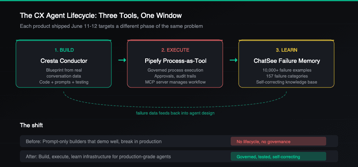Click the green 'Governed, tested, self-correcting' badge

278,157
